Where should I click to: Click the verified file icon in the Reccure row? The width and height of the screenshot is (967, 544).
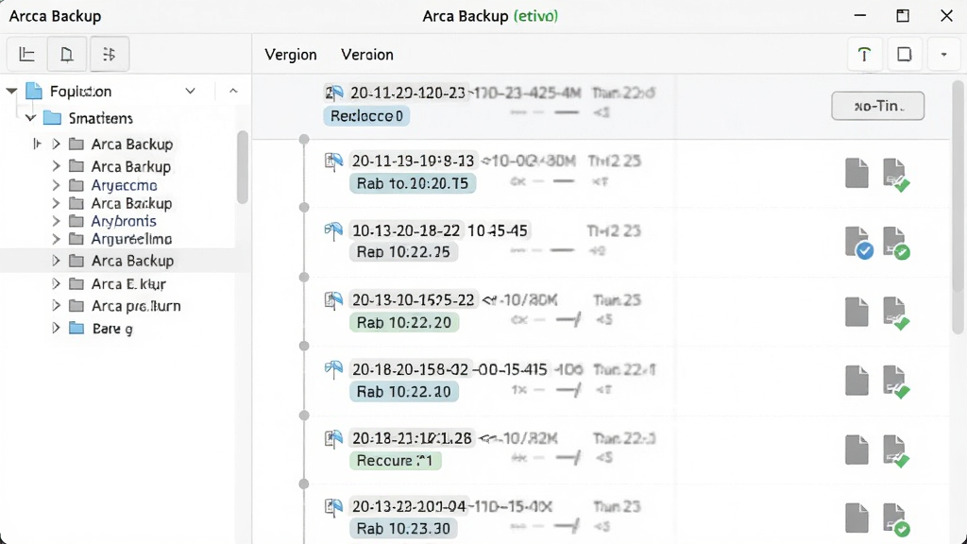point(895,450)
